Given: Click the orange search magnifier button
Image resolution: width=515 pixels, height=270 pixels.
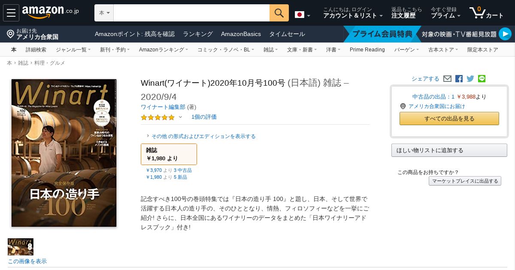Looking at the screenshot, I should [279, 13].
